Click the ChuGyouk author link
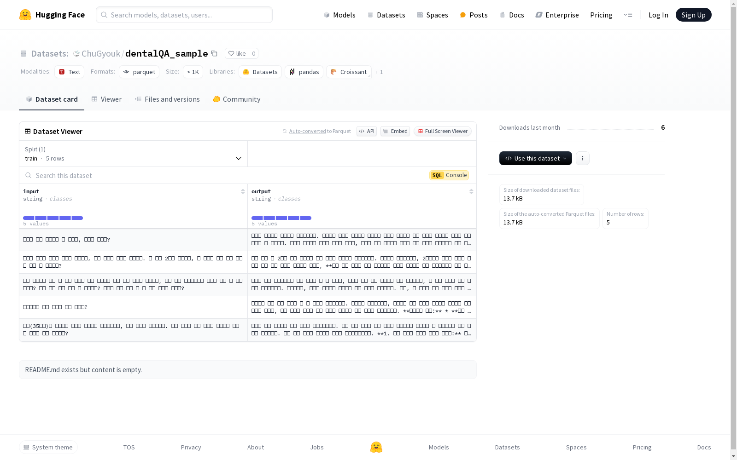Screen dimensions: 737x460 pyautogui.click(x=101, y=53)
